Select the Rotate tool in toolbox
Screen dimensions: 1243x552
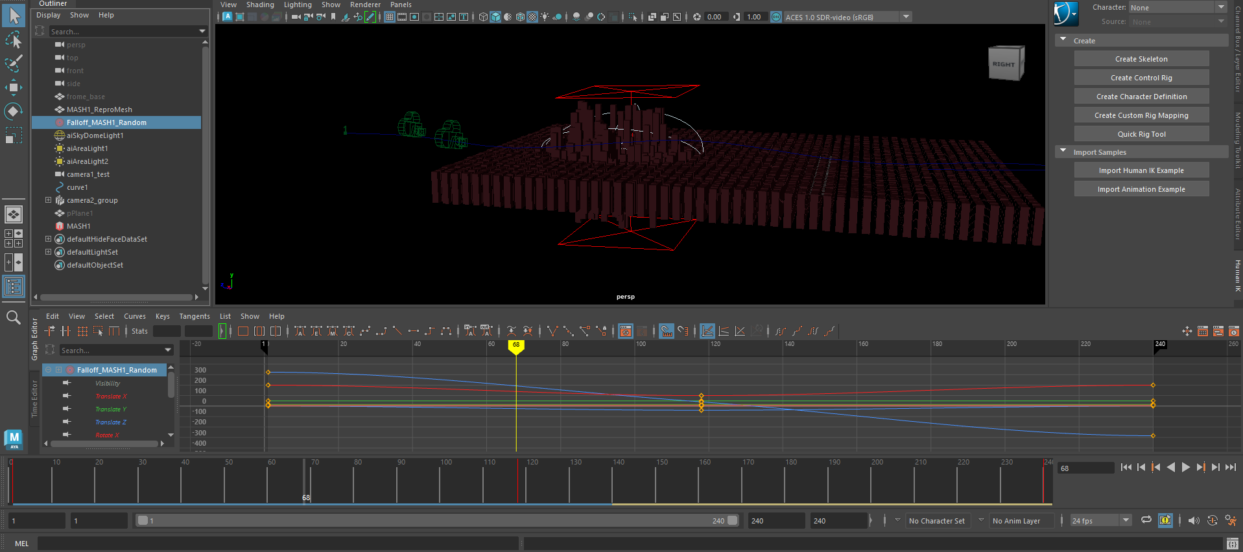tap(14, 111)
